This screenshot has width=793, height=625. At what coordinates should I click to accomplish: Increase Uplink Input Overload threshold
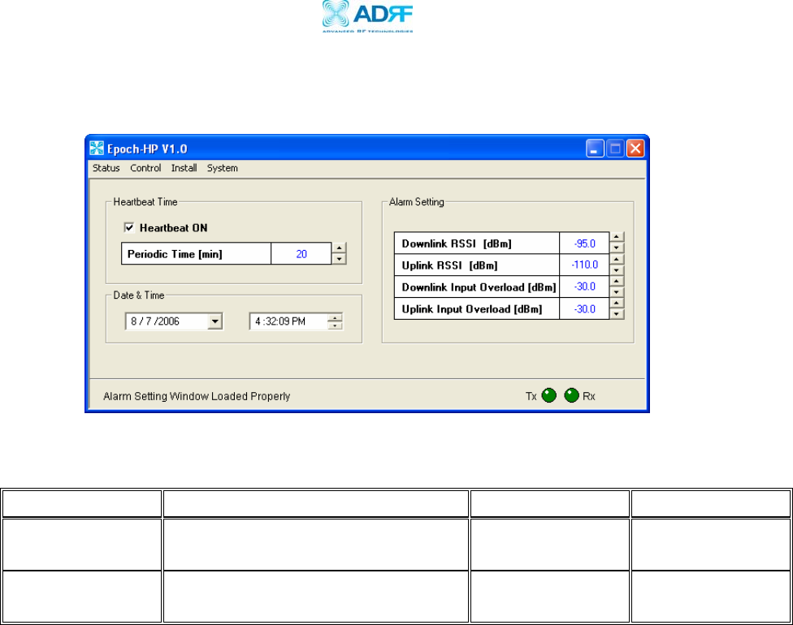tap(617, 303)
